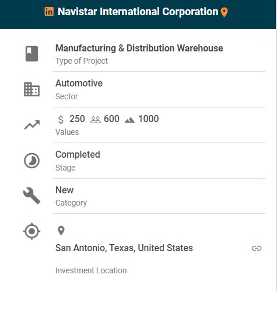This screenshot has width=277, height=330.
Task: Click the mountain area icon near 1000
Action: [129, 120]
